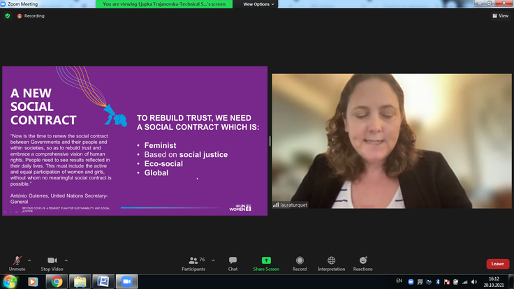Expand video options arrow beside Stop Video
This screenshot has height=289, width=514.
66,260
